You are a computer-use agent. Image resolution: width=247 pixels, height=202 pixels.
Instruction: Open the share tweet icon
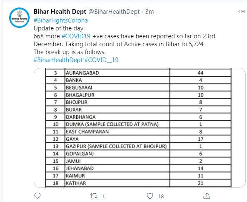(207, 196)
